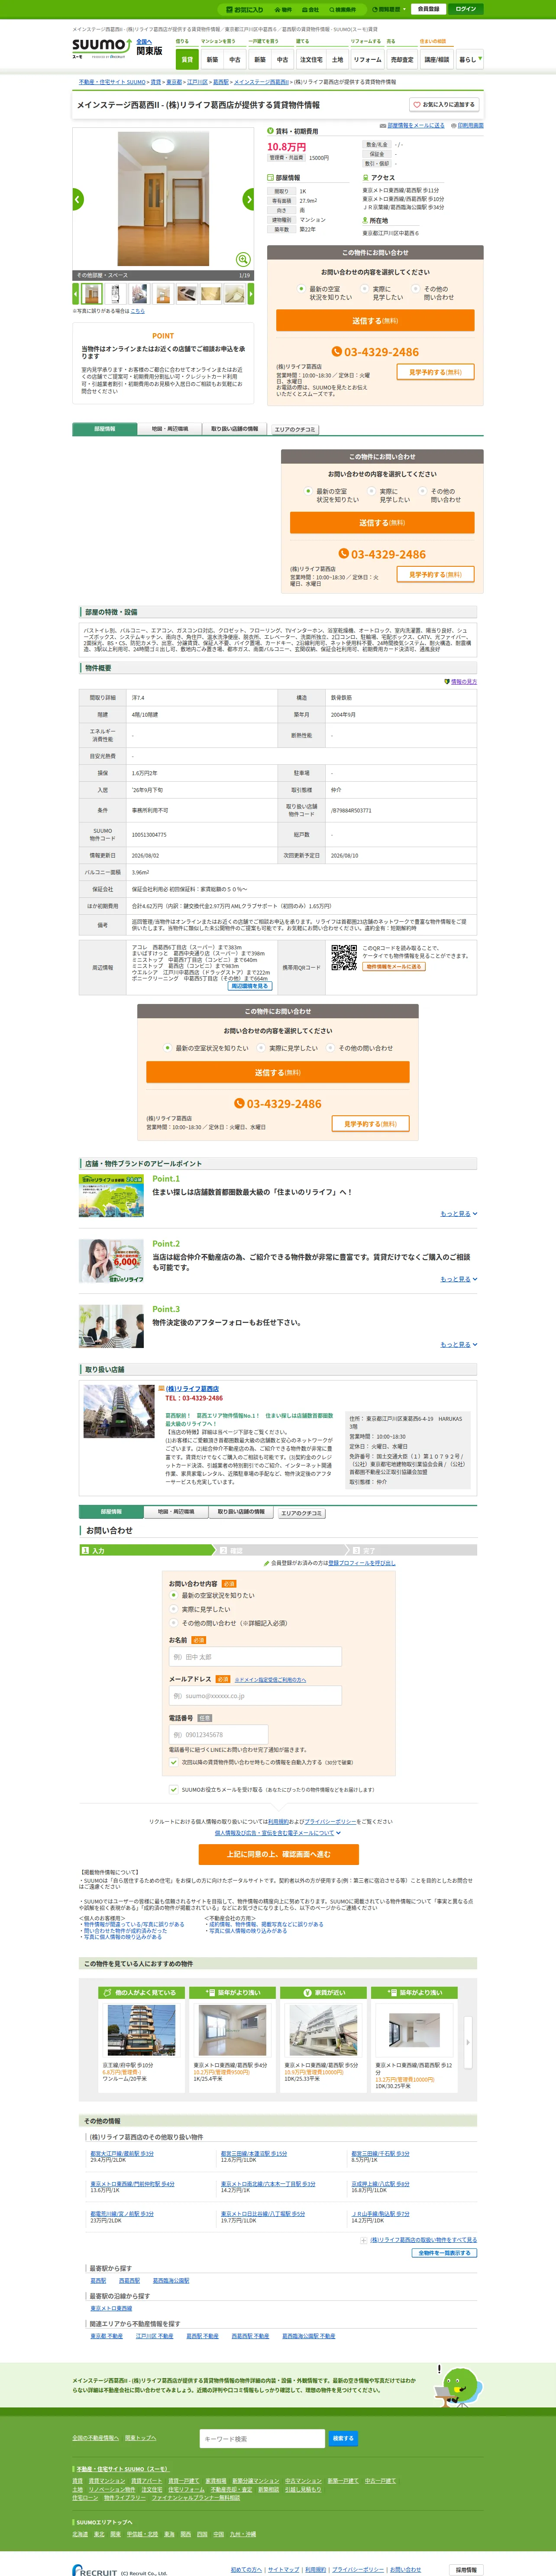Image resolution: width=556 pixels, height=2576 pixels.
Task: Expand 個人情報及び広告・宣伝を含む電子メールについて
Action: [278, 1833]
